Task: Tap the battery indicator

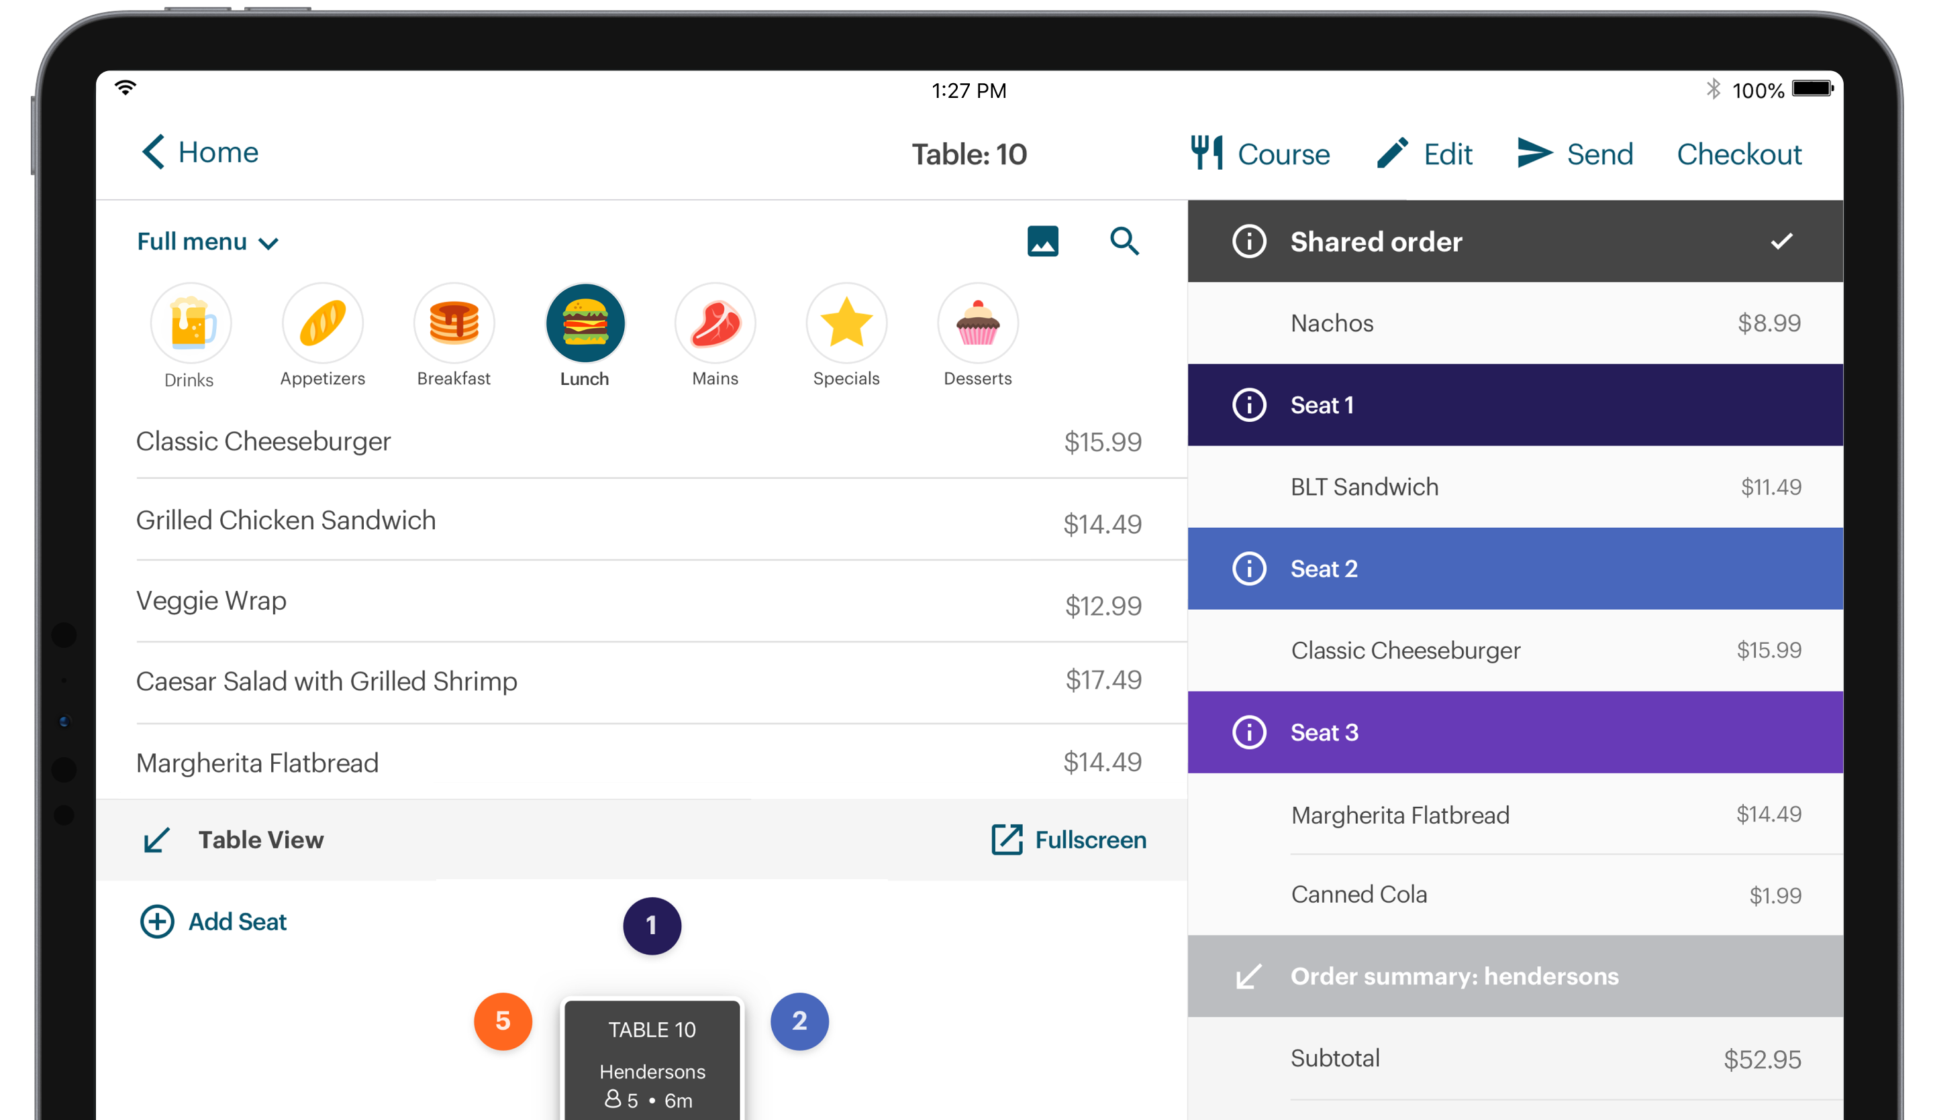Action: [x=1813, y=89]
